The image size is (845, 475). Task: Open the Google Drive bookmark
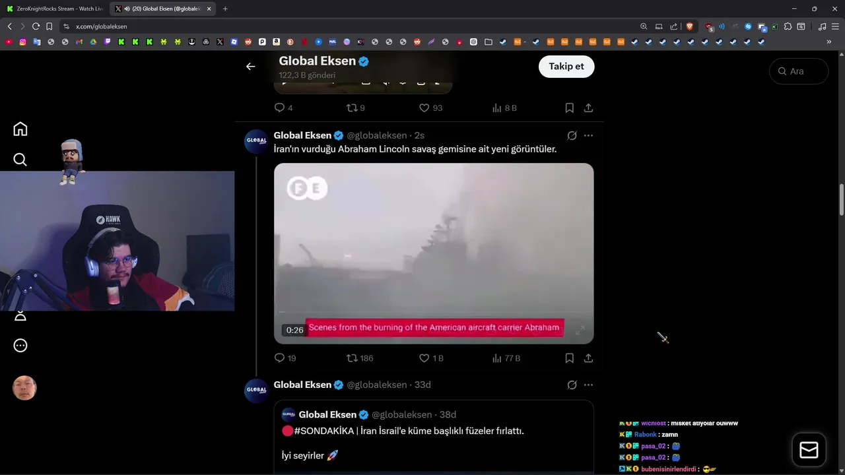click(93, 42)
